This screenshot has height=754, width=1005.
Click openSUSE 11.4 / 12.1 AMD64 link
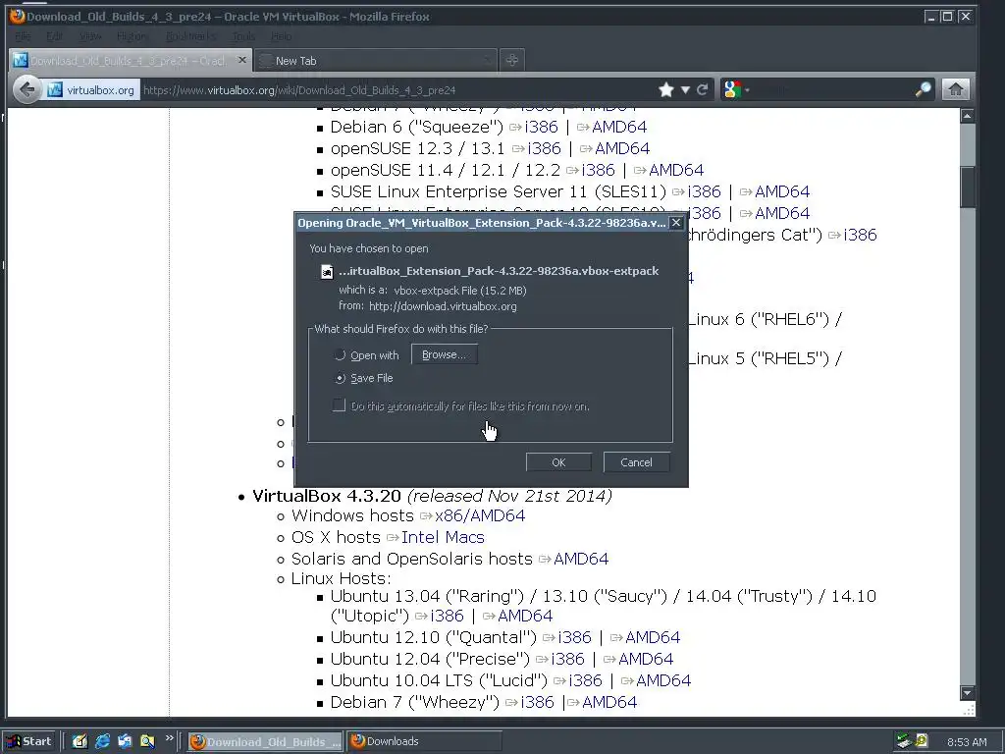pos(676,170)
